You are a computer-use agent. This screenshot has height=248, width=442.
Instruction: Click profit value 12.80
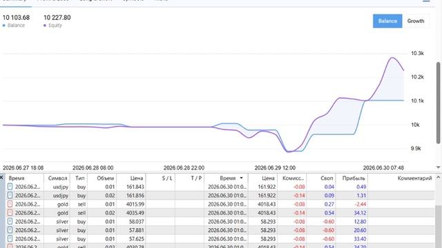(360, 222)
